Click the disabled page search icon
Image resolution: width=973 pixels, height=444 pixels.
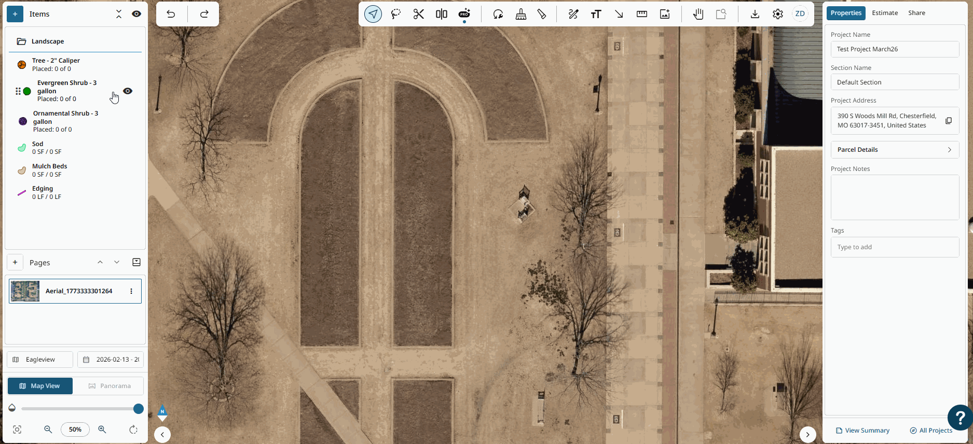coord(721,14)
